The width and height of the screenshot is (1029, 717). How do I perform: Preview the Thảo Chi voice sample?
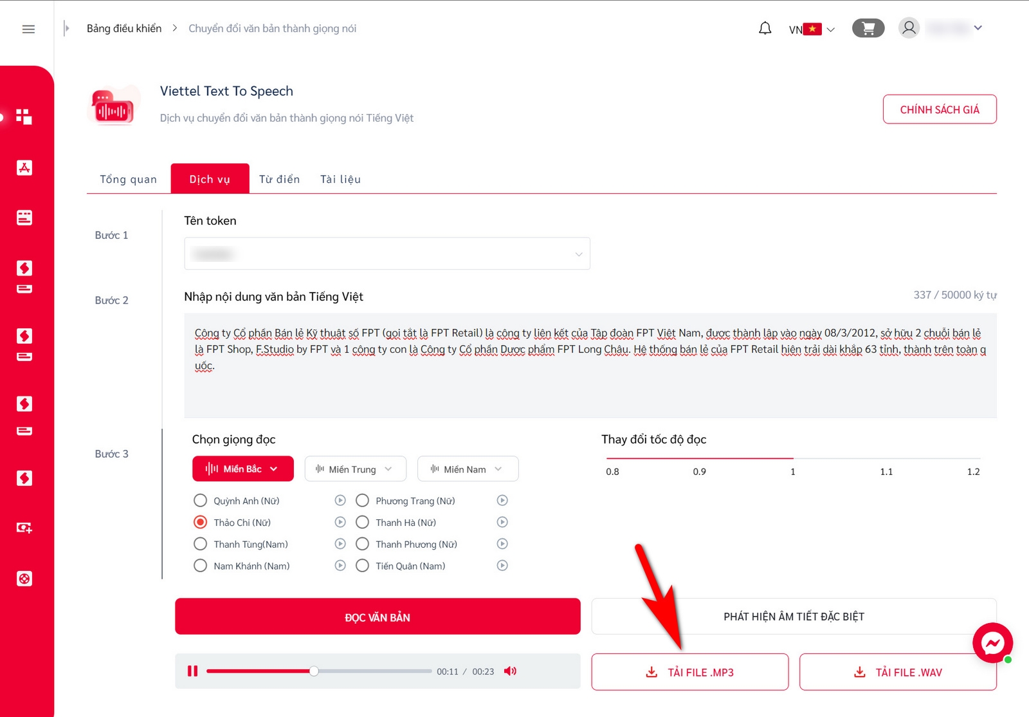(x=340, y=522)
